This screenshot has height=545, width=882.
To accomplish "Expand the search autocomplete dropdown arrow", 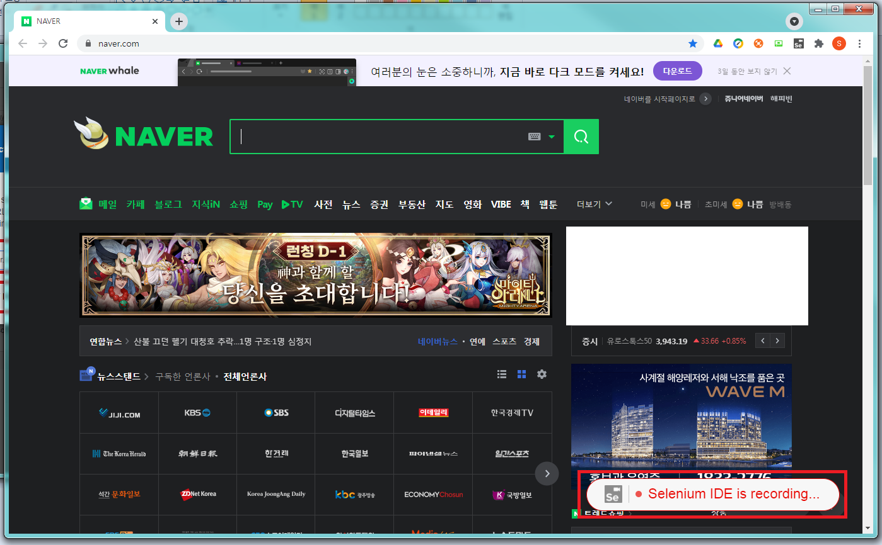I will pyautogui.click(x=552, y=137).
